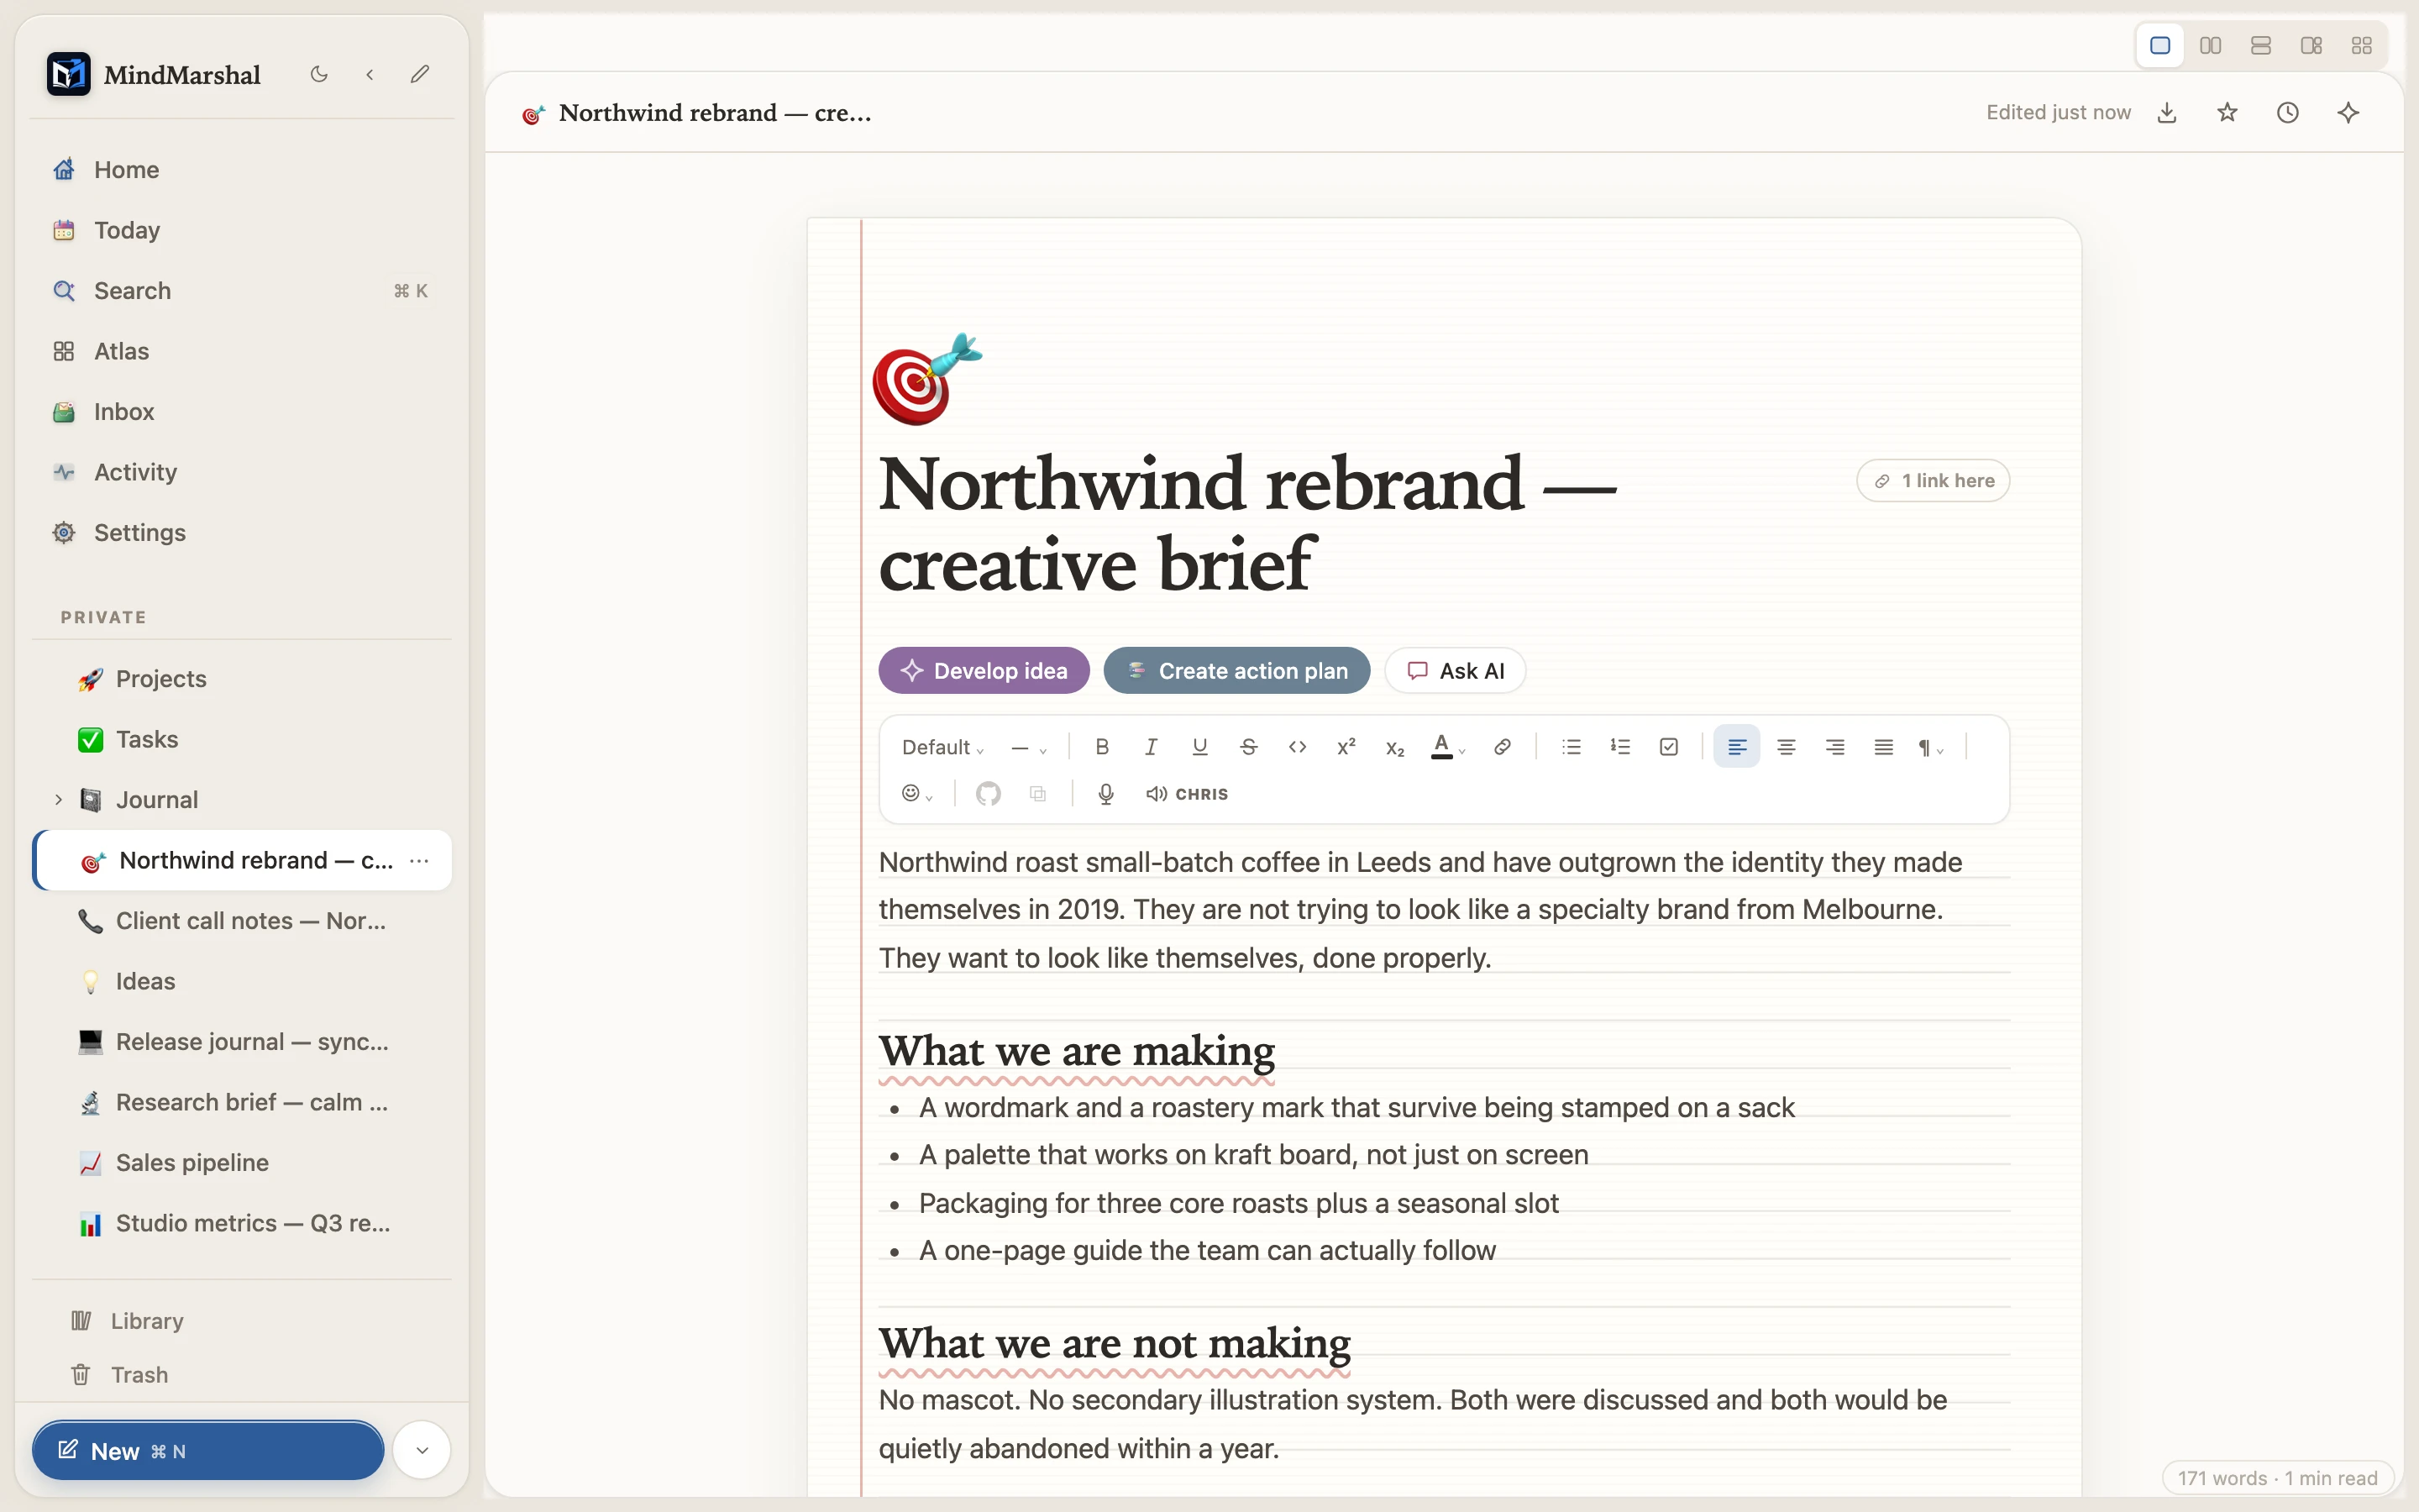Open version history with the clock icon
This screenshot has height=1512, width=2419.
[2288, 113]
